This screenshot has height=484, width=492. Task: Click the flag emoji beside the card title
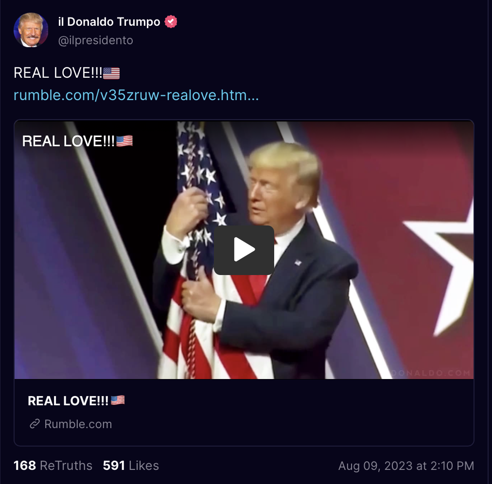point(118,400)
